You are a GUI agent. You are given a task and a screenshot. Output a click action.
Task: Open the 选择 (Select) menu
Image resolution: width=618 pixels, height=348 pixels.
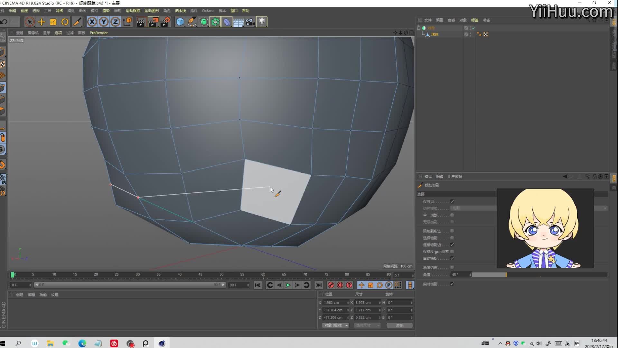pos(36,11)
